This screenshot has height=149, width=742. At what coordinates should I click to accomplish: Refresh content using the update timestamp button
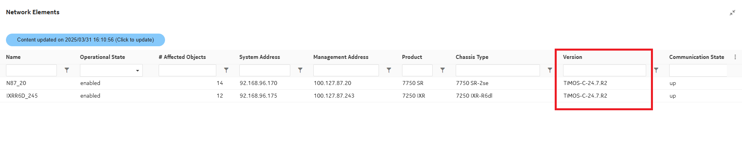pos(85,40)
